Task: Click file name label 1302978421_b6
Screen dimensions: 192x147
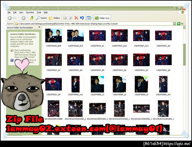Action: pyautogui.click(x=119, y=70)
